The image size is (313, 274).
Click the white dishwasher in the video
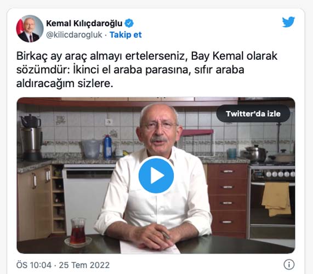[x=87, y=199]
